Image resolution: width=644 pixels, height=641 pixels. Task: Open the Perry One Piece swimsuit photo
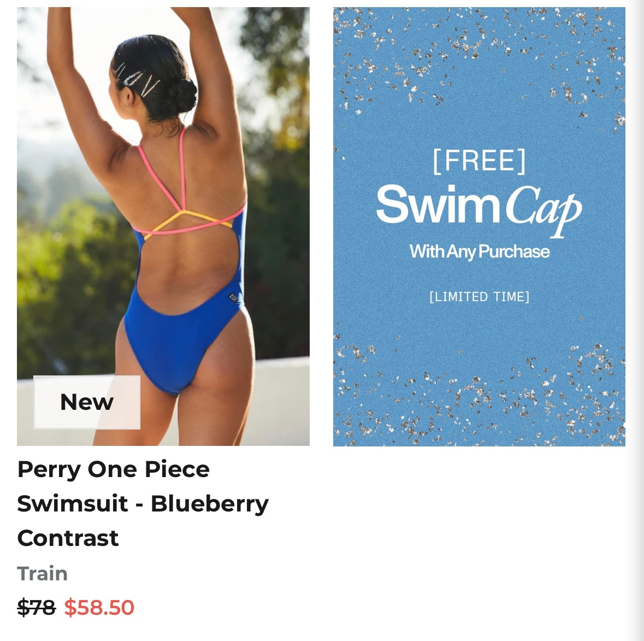163,226
